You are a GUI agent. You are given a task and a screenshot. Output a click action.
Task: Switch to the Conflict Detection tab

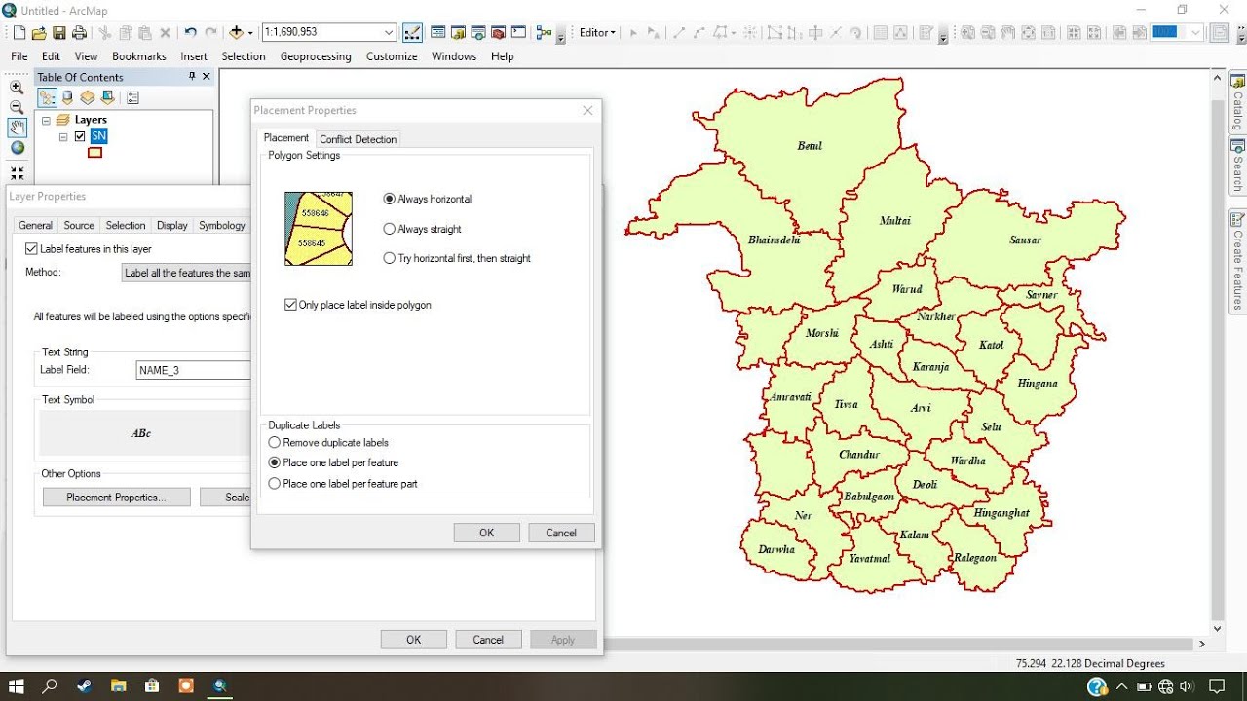(x=359, y=139)
